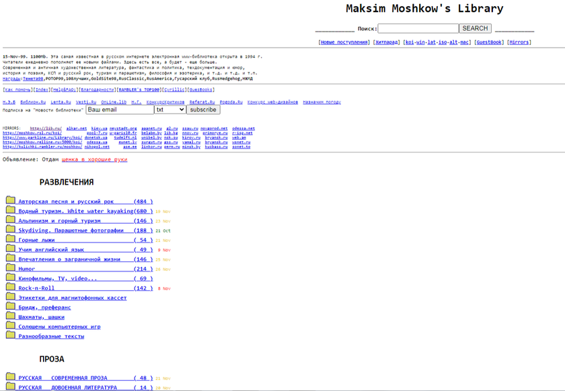Switch encoding to iso
The width and height of the screenshot is (565, 391).
[x=443, y=42]
